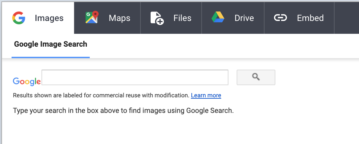Viewport: 359px width, 144px height.
Task: Click the Google Maps pin icon
Action: (92, 18)
